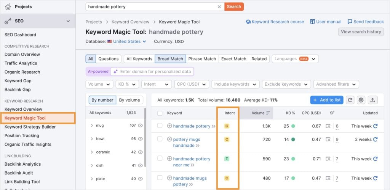This screenshot has width=390, height=190.
Task: Tick the select-all checkbox in table header
Action: coord(160,113)
